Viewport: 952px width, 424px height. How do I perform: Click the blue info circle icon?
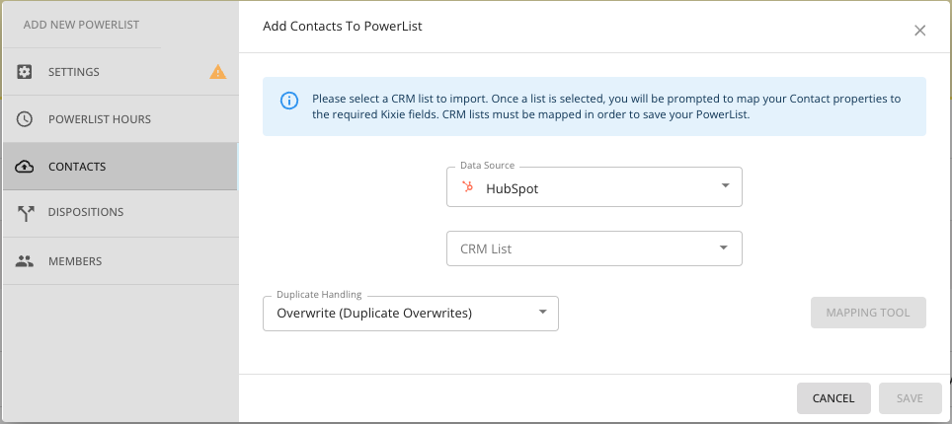tap(289, 101)
